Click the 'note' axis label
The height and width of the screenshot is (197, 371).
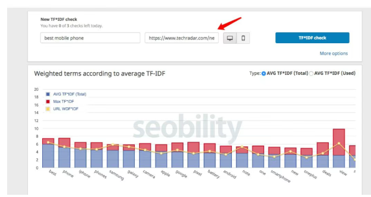tap(246, 173)
